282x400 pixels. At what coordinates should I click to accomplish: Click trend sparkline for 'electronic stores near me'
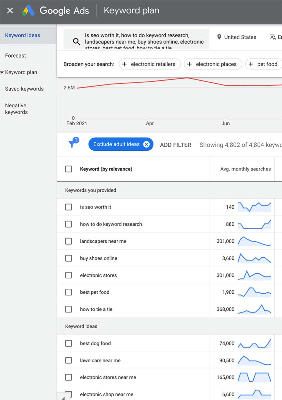254,377
